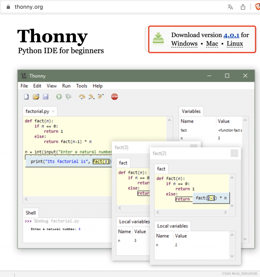This screenshot has height=277, width=260.
Task: Open the Help menu
Action: [x=97, y=86]
